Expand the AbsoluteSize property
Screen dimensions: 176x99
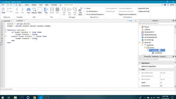[140, 79]
